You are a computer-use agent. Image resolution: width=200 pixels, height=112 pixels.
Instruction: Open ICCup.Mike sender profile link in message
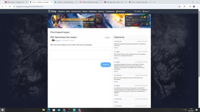click(x=57, y=41)
